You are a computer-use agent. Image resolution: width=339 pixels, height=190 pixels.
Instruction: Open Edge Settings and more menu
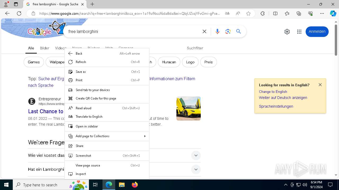[322, 13]
